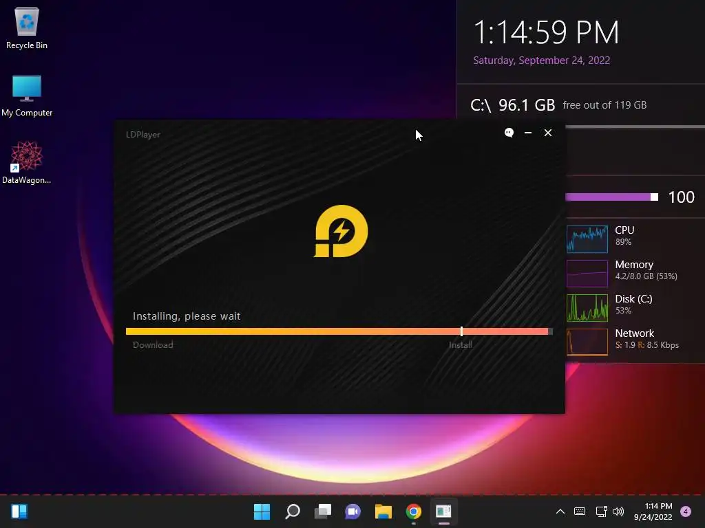
Task: Select the My Computer desktop icon
Action: (27, 96)
